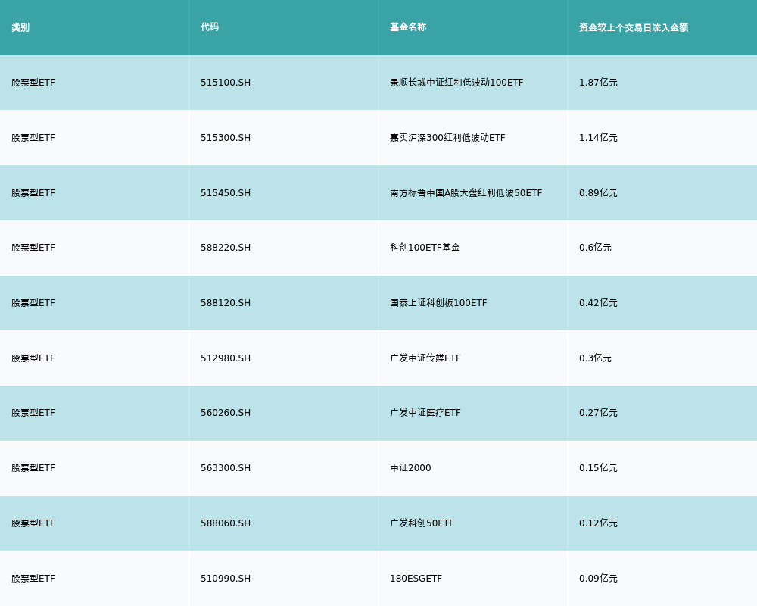Screen dimensions: 757x606
Task: Click 股票型ETF in the 515450.SH row
Action: [33, 193]
